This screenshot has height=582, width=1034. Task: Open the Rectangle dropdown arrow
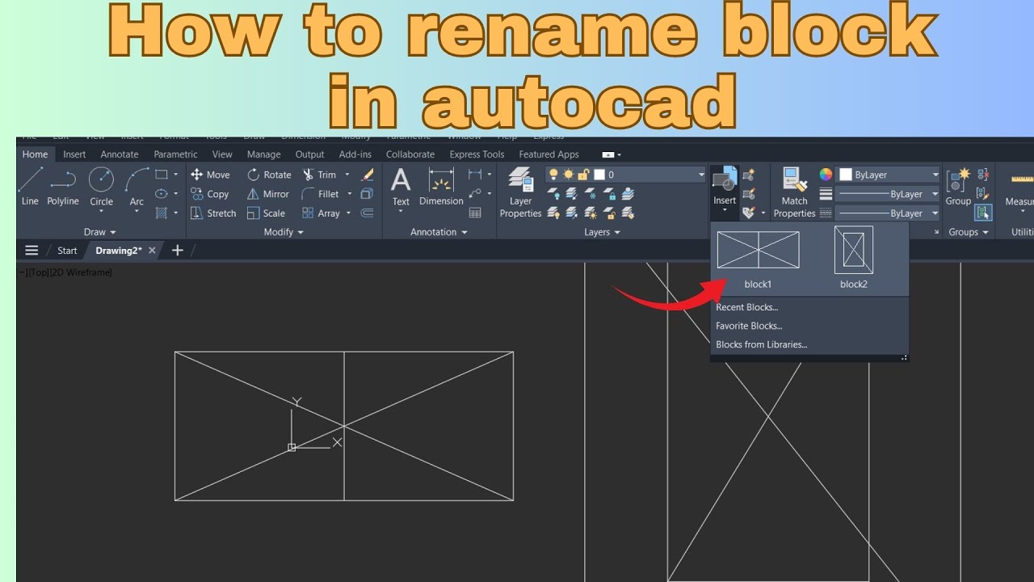(x=175, y=175)
